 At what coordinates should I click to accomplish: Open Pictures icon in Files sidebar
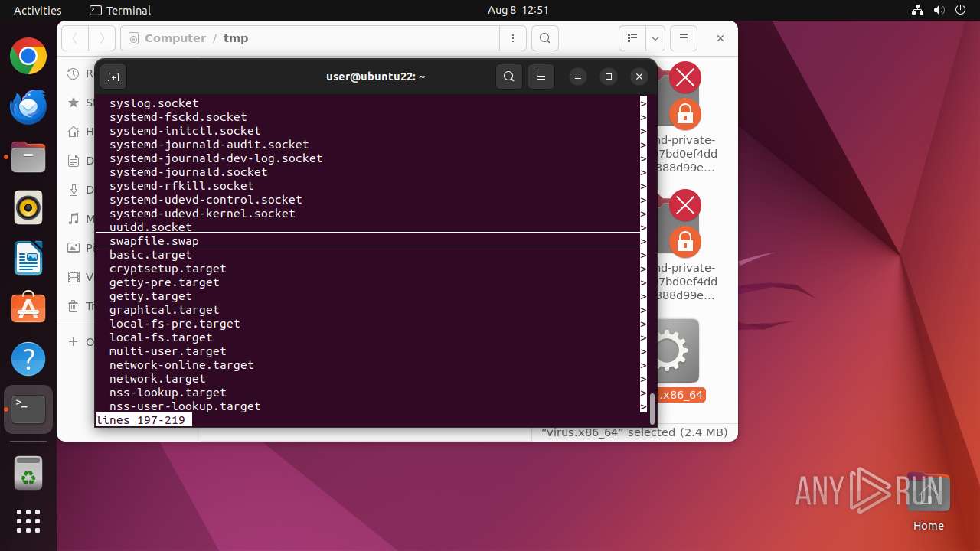coord(73,247)
